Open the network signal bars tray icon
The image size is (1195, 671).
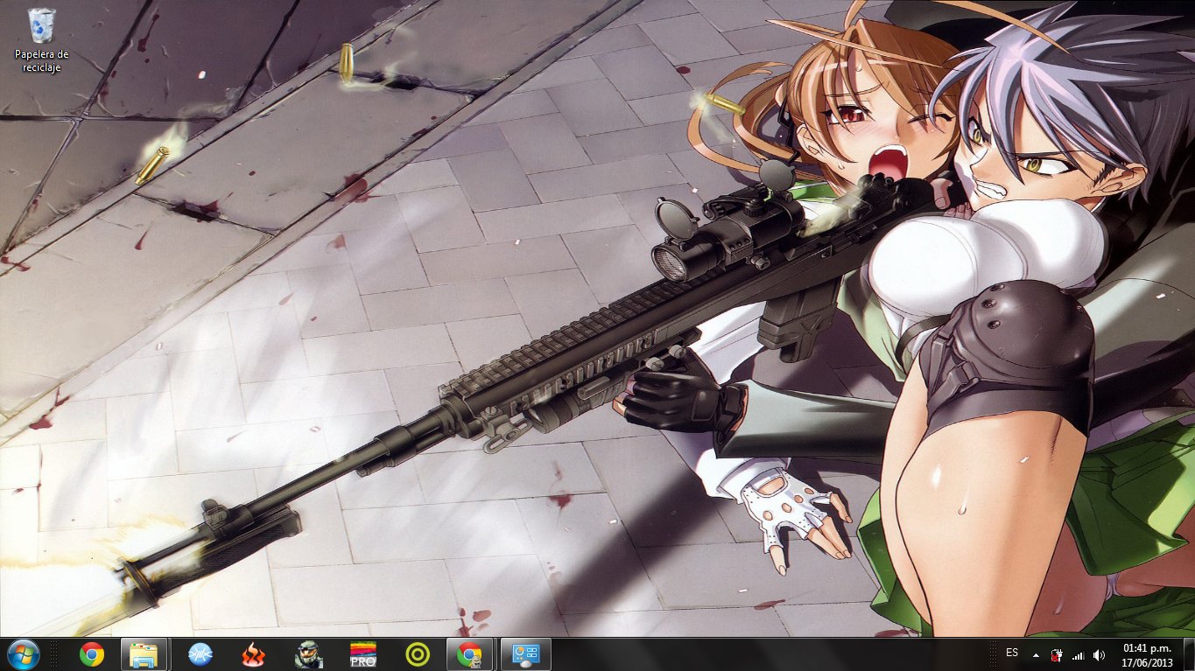point(1078,654)
